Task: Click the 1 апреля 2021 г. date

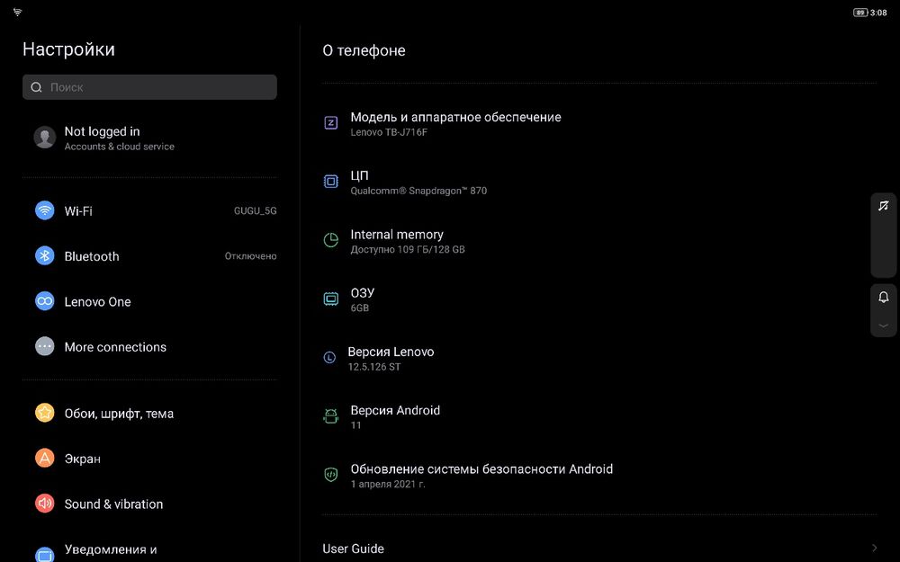Action: coord(388,484)
